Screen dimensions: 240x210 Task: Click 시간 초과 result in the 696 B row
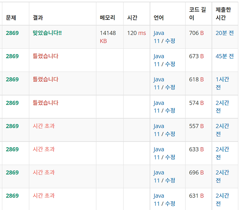click(x=44, y=173)
